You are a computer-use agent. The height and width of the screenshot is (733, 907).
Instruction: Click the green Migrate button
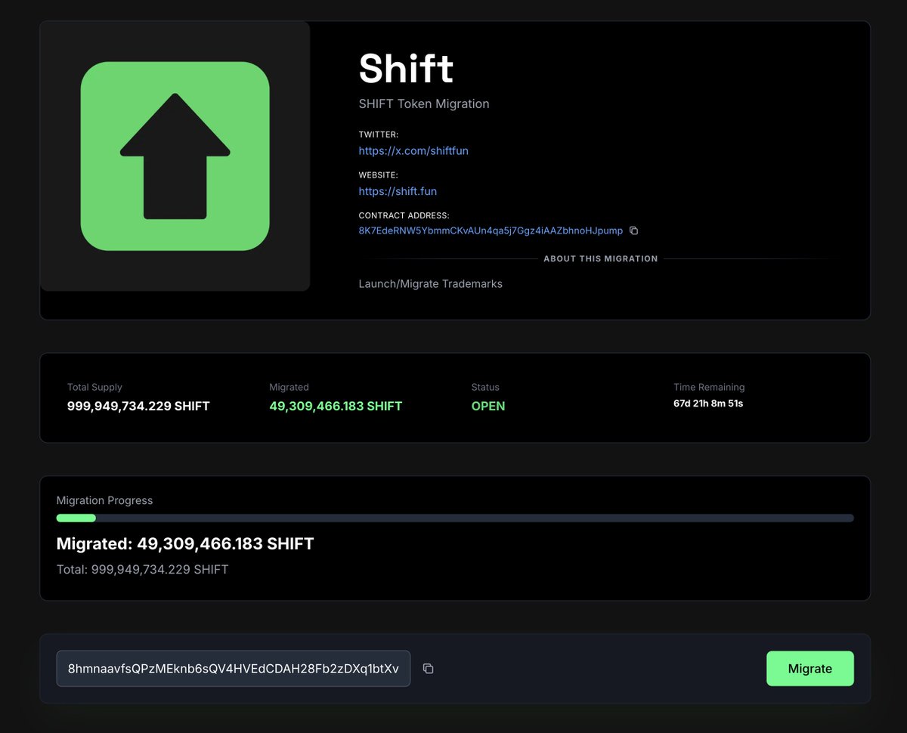810,669
